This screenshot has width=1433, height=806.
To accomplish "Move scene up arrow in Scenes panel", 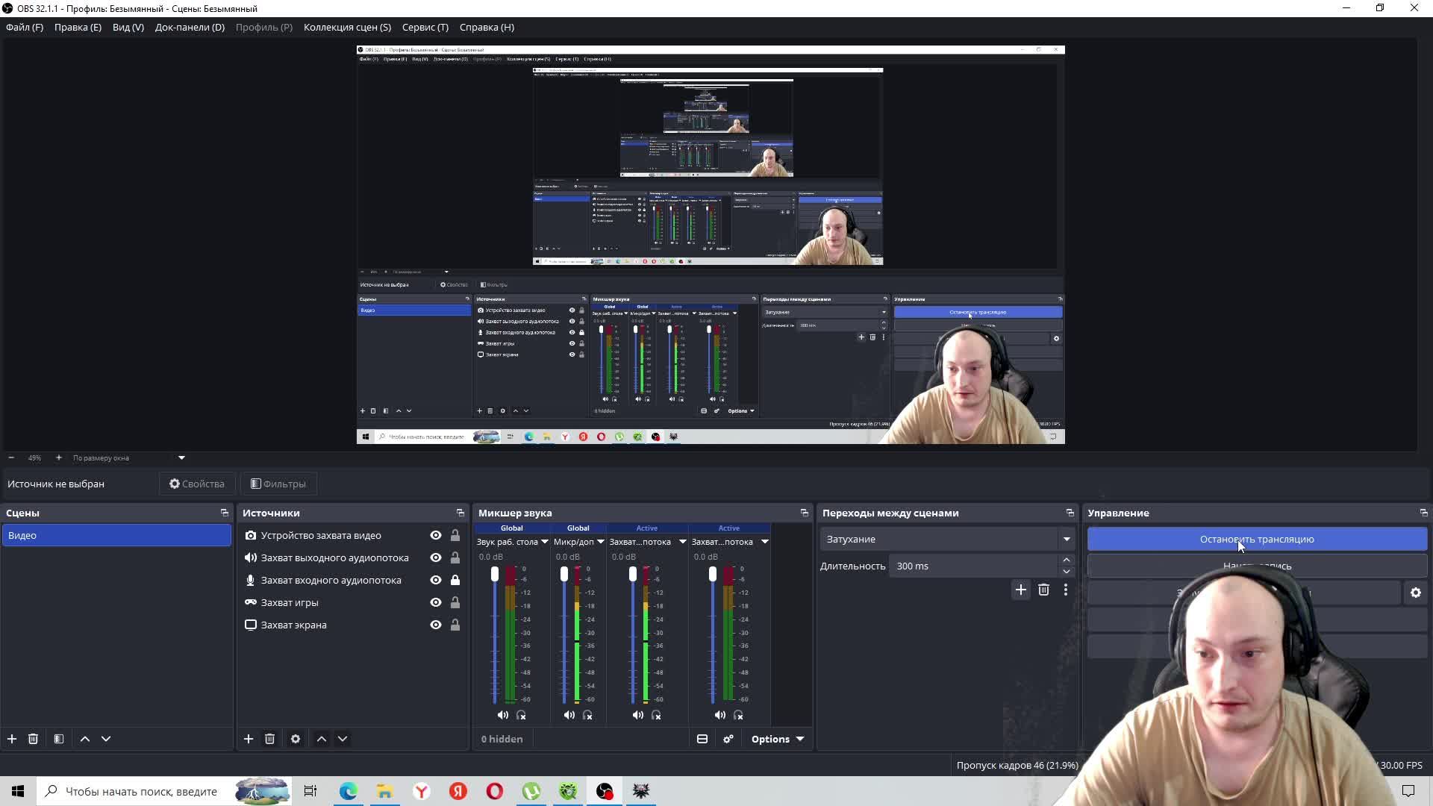I will click(x=85, y=739).
